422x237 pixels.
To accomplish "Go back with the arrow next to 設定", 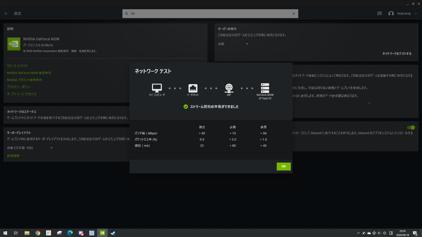I will click(x=6, y=13).
